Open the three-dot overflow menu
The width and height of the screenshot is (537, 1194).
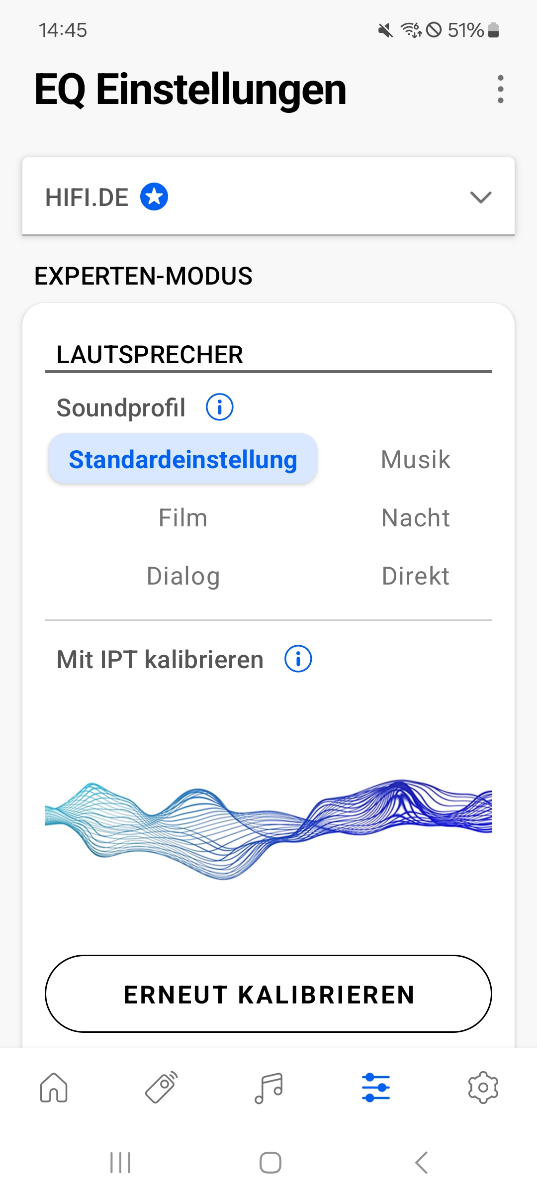(500, 90)
